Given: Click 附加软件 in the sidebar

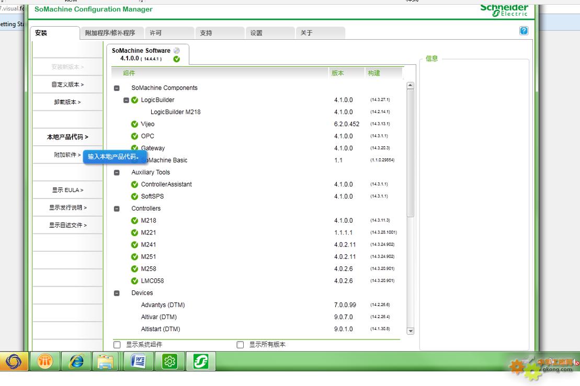Looking at the screenshot, I should tap(67, 155).
